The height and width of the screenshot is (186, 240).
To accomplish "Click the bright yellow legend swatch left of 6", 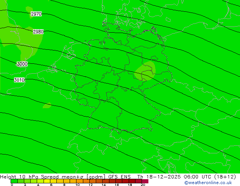I will (x=47, y=181).
